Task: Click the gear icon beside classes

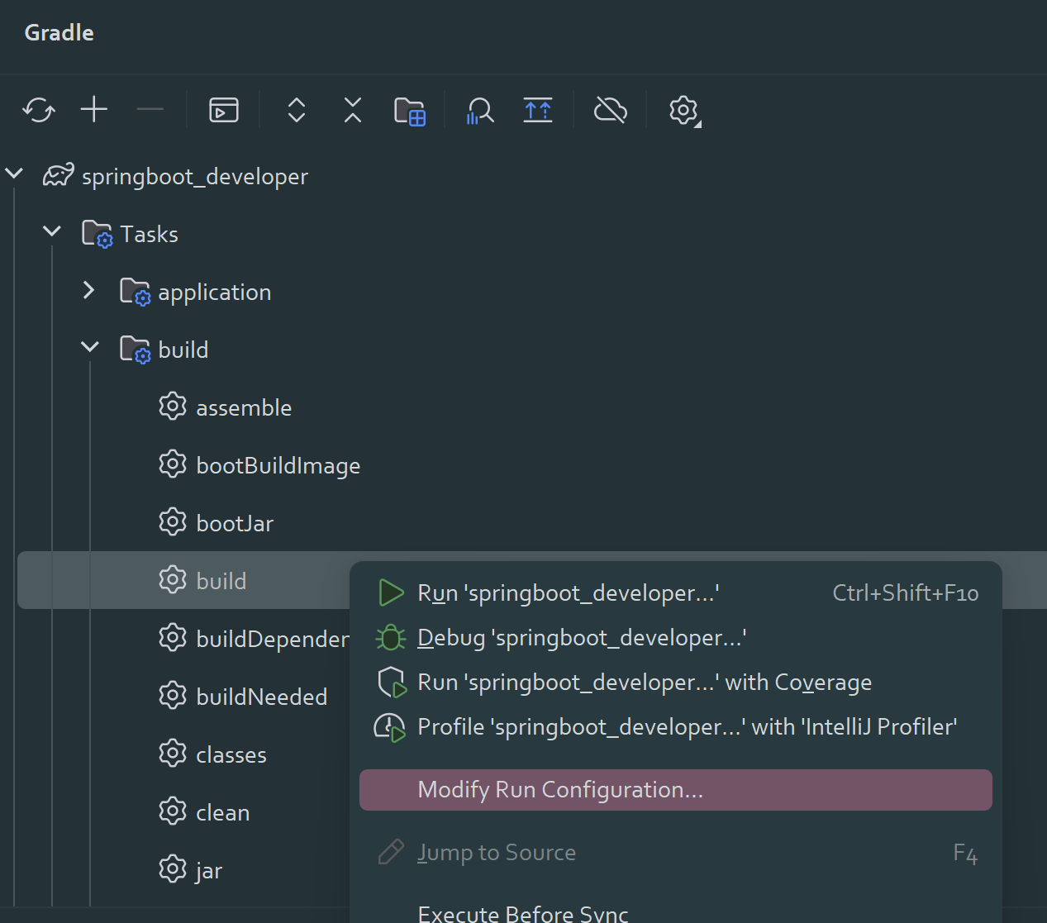Action: [x=173, y=753]
